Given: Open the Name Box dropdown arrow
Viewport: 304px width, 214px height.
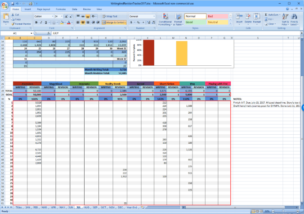Looking at the screenshot, I should (x=31, y=33).
